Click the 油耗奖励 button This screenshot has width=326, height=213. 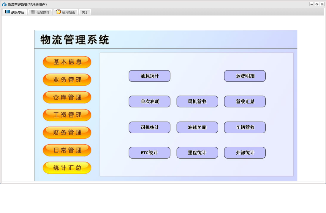(197, 128)
